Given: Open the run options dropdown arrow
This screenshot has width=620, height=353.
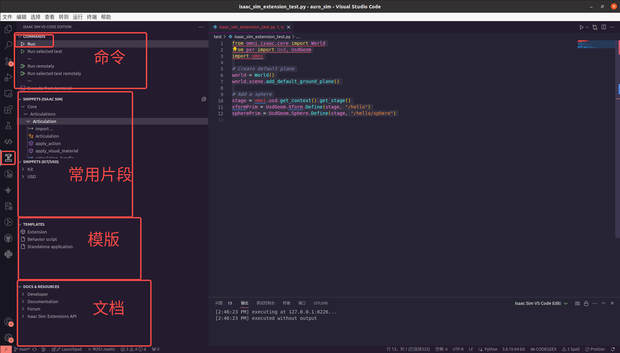Looking at the screenshot, I should (x=587, y=27).
